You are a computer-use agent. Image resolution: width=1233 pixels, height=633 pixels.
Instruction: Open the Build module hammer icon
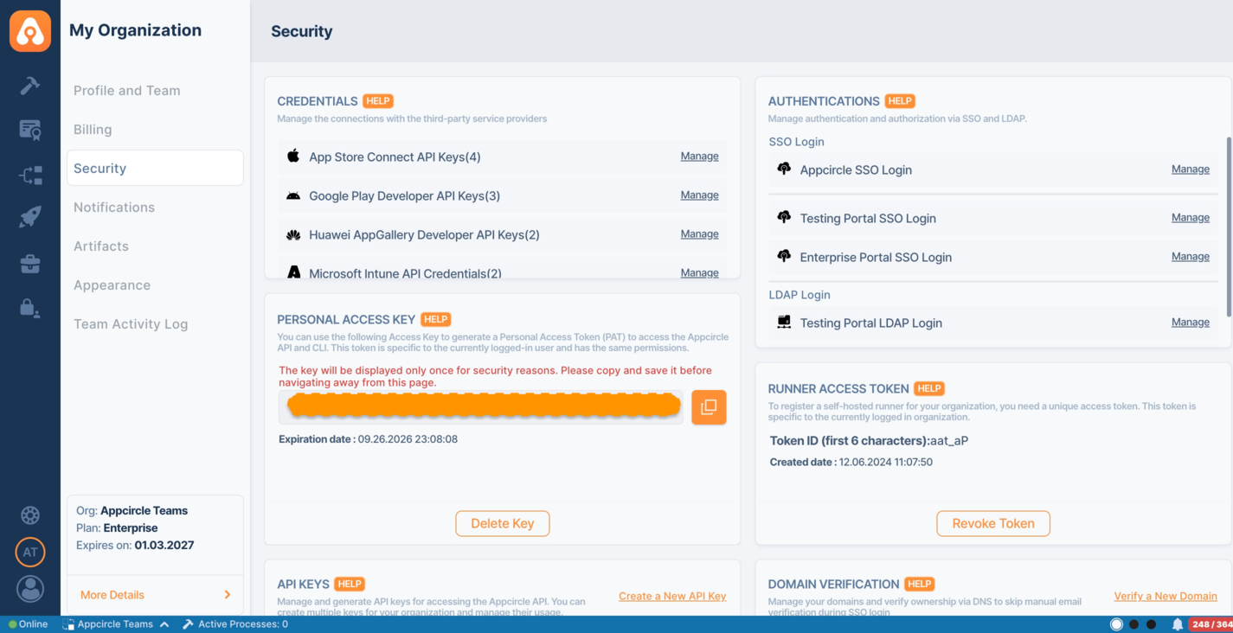[30, 85]
